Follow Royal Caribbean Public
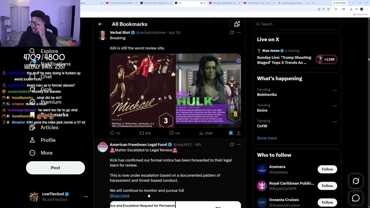Image resolution: width=370 pixels, height=208 pixels. [327, 186]
